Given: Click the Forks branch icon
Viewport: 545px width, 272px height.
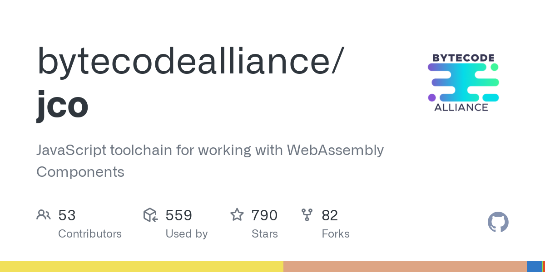Looking at the screenshot, I should pyautogui.click(x=307, y=215).
